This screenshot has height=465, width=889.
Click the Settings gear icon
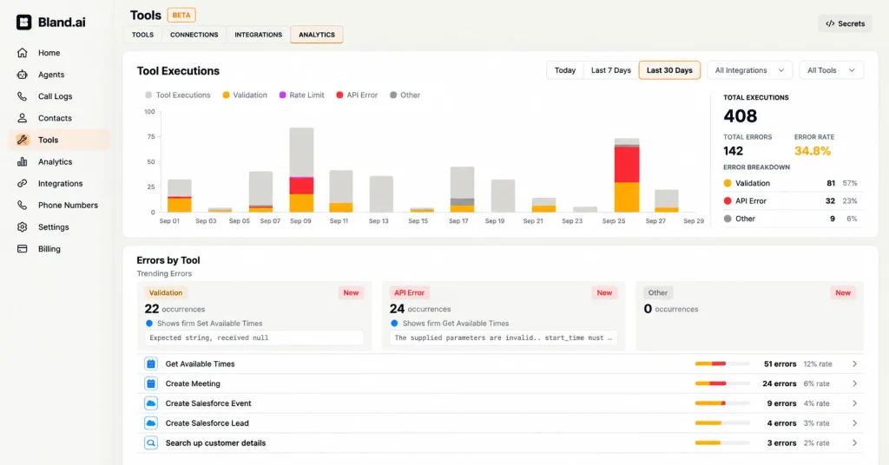[22, 227]
